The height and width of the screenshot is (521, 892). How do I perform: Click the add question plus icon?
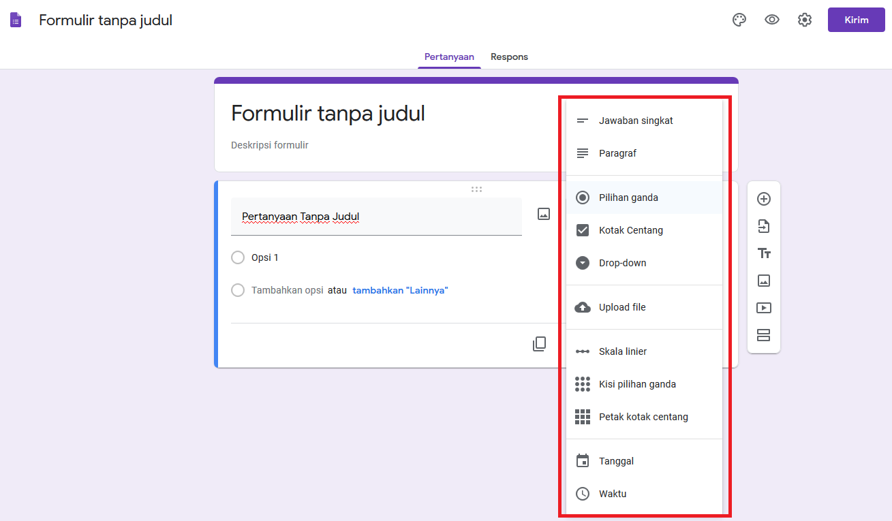pyautogui.click(x=764, y=199)
